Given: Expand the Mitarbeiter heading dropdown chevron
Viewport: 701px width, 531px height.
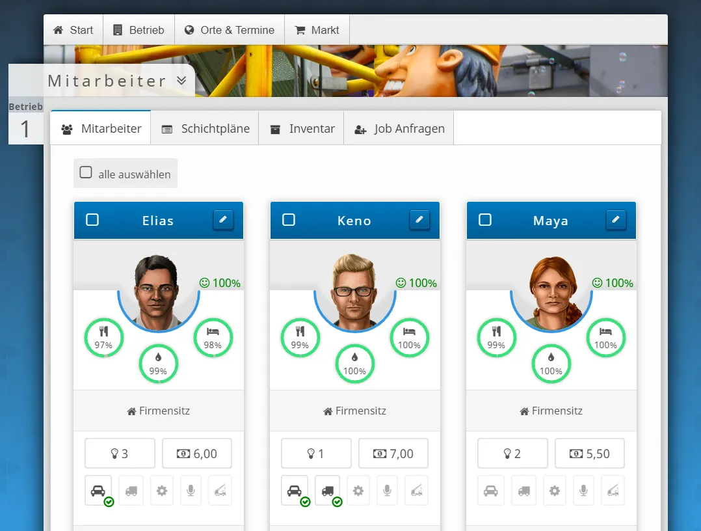Looking at the screenshot, I should [181, 81].
